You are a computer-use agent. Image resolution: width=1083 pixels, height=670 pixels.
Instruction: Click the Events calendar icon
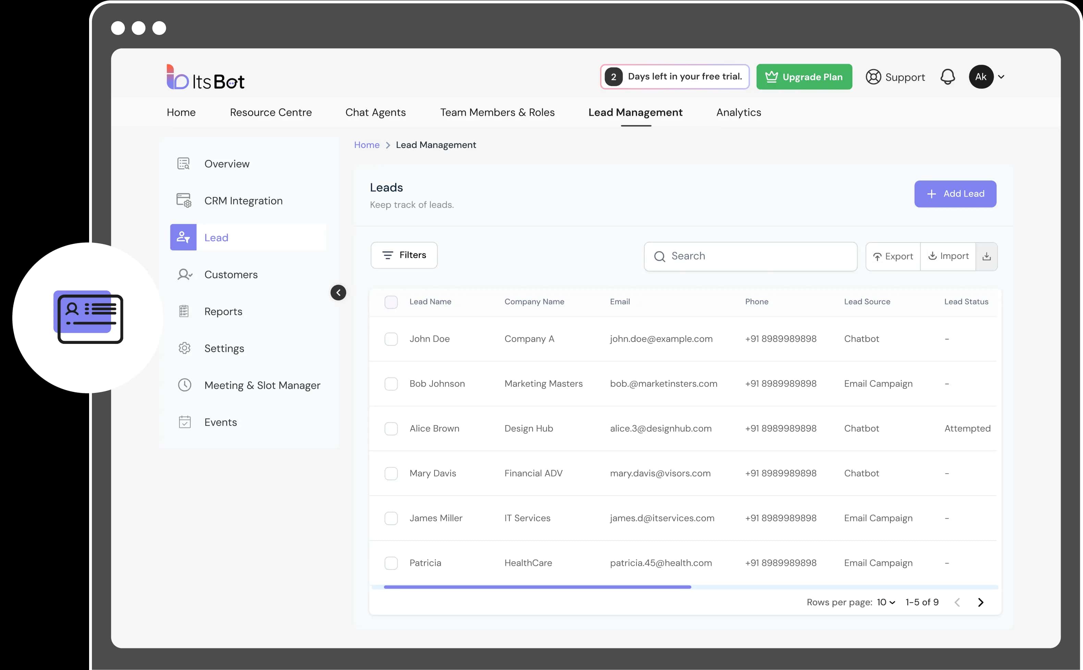point(184,422)
